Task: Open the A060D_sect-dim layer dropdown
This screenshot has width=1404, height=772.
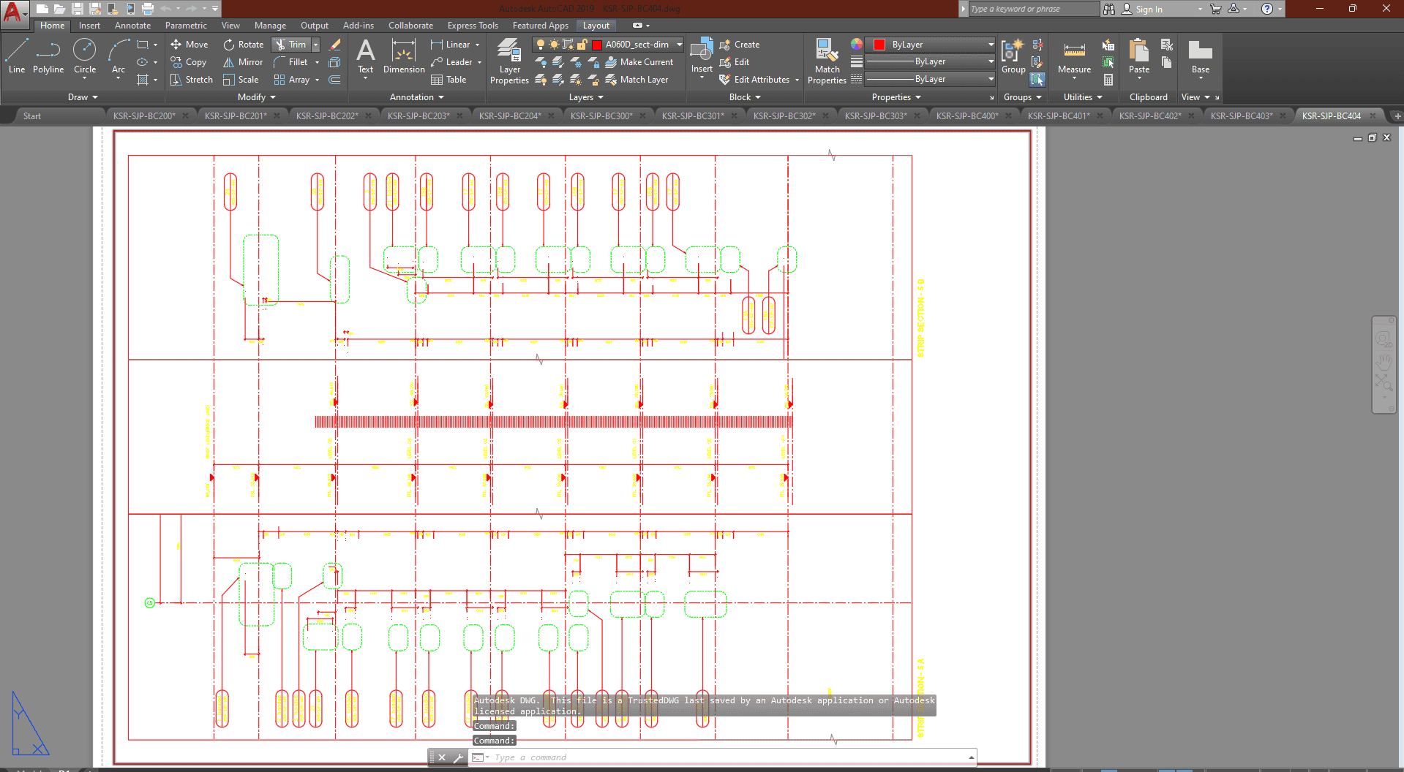Action: (x=679, y=45)
